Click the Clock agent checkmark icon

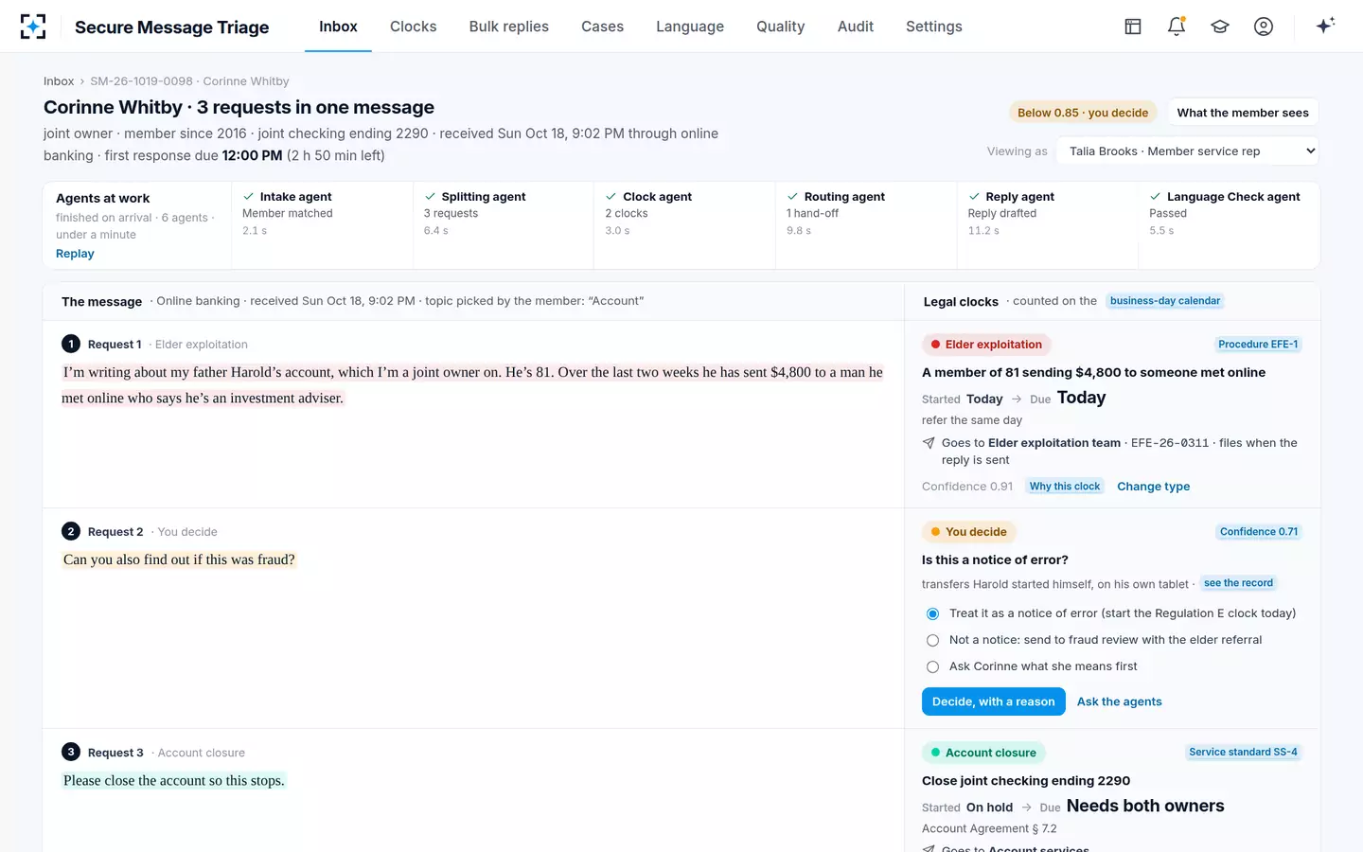click(x=611, y=197)
